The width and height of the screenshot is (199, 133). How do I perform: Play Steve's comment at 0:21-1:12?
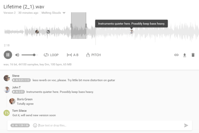21,80
